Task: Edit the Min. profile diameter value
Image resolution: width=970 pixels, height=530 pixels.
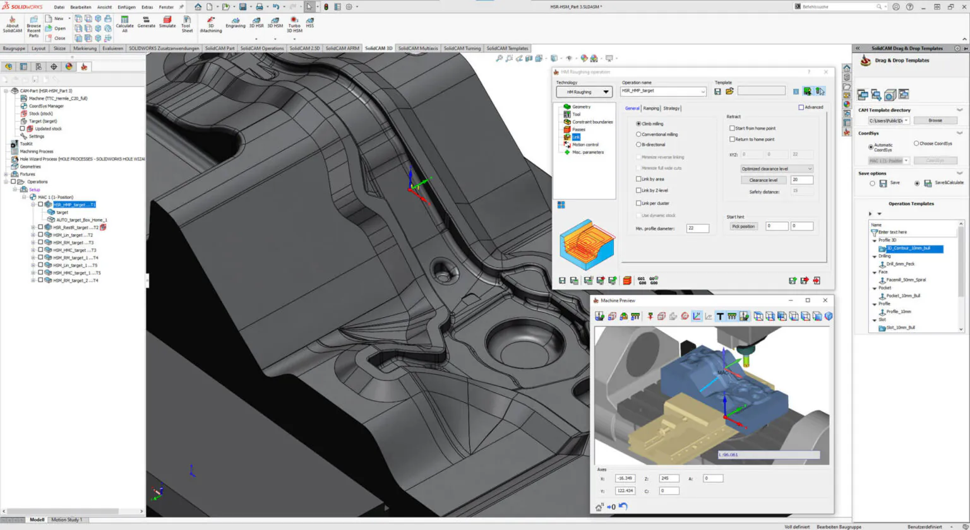Action: point(698,228)
